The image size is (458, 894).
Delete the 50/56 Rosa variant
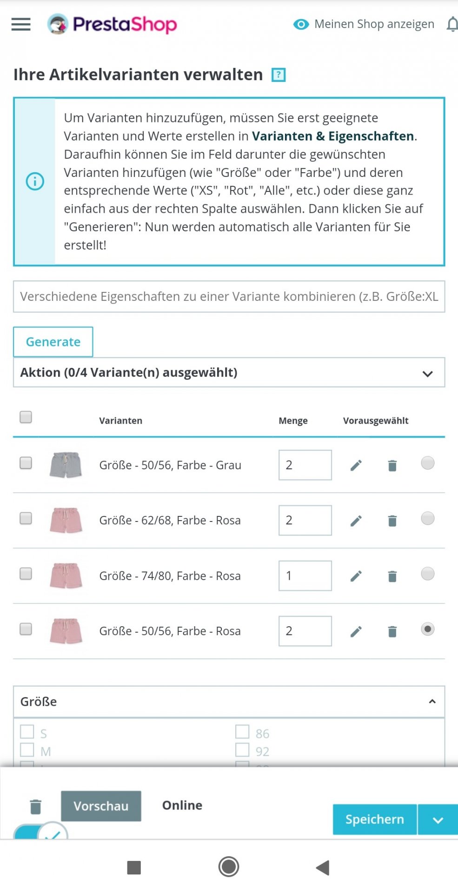point(392,631)
